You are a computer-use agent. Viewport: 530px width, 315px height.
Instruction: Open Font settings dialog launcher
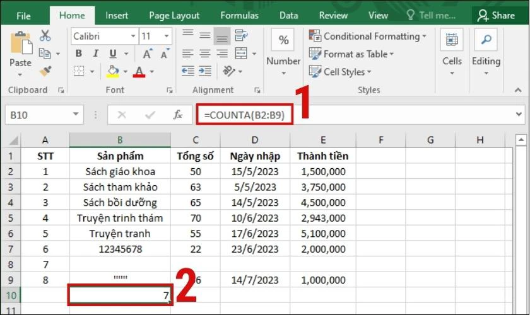pos(170,90)
